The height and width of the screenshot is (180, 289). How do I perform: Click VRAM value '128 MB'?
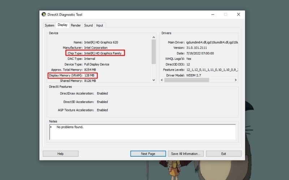tap(89, 75)
